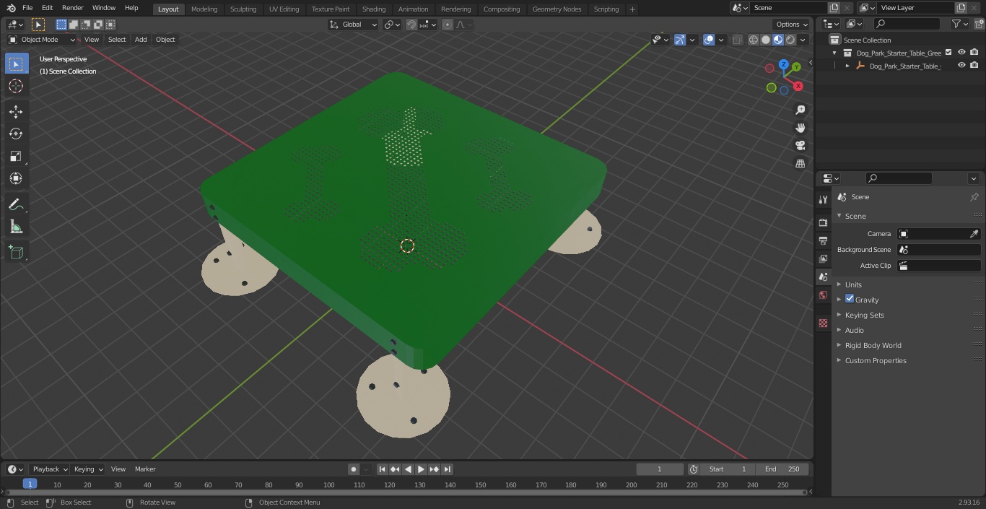Select the Add Cube tool
Screen dimensions: 986x509
pyautogui.click(x=16, y=253)
